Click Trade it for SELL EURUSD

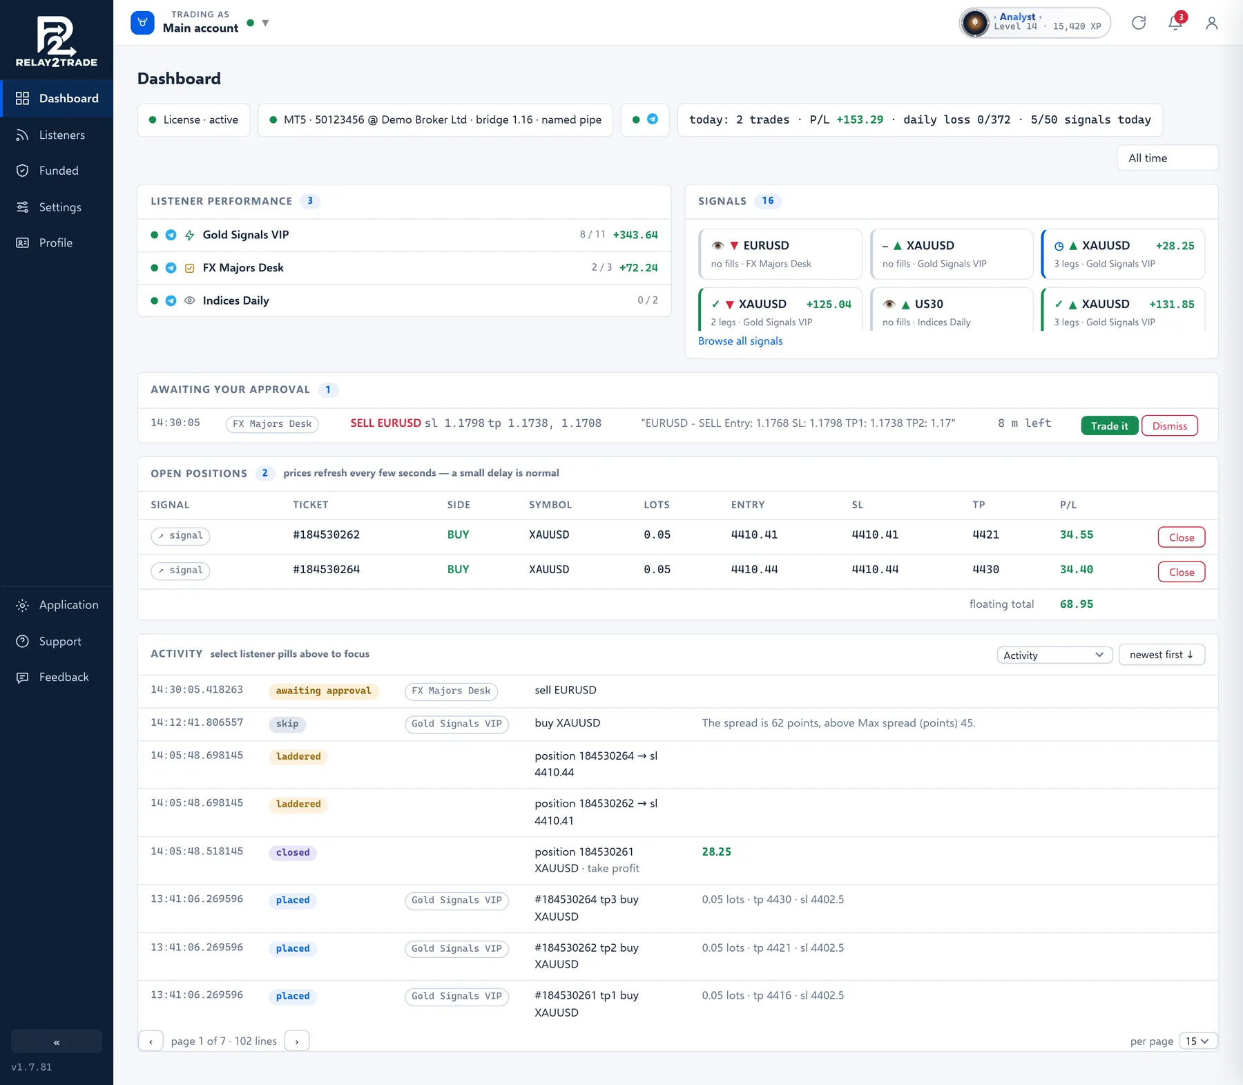1109,426
